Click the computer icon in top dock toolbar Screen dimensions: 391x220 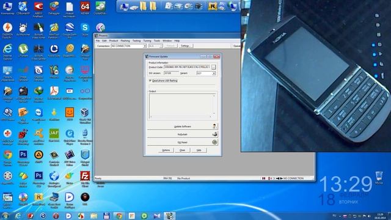pyautogui.click(x=124, y=6)
